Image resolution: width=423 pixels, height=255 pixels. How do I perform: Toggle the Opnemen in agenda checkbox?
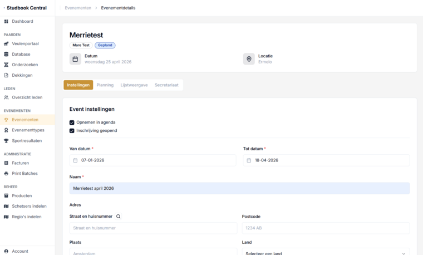[x=72, y=122]
